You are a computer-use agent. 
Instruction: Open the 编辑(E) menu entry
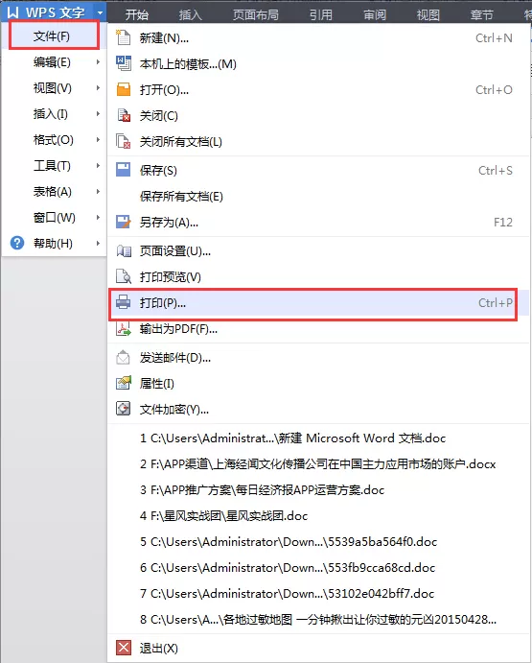54,62
